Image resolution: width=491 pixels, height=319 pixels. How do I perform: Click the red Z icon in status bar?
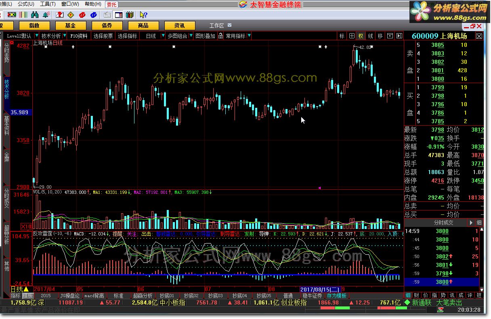(x=440, y=310)
